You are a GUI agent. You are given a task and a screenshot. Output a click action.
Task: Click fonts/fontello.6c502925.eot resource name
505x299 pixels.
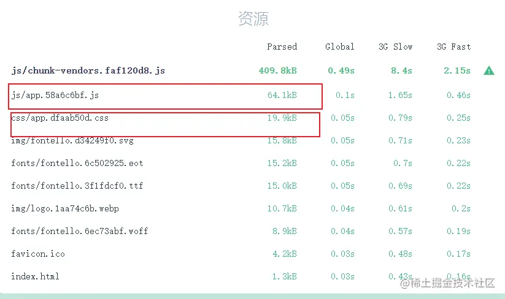click(77, 164)
